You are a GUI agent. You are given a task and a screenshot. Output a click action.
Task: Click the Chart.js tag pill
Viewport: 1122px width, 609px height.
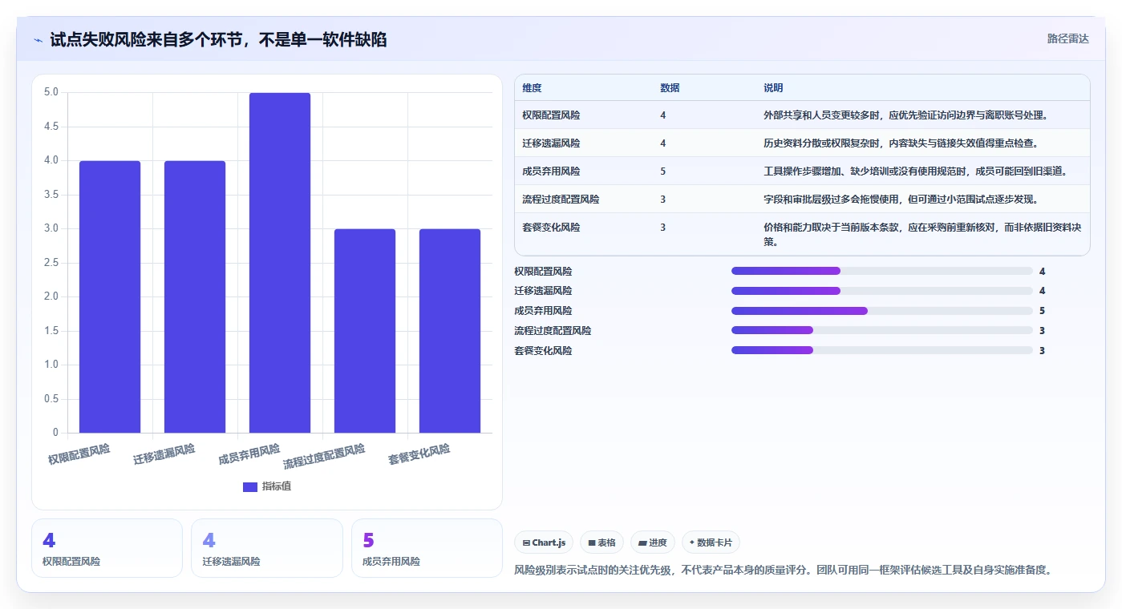click(x=544, y=542)
